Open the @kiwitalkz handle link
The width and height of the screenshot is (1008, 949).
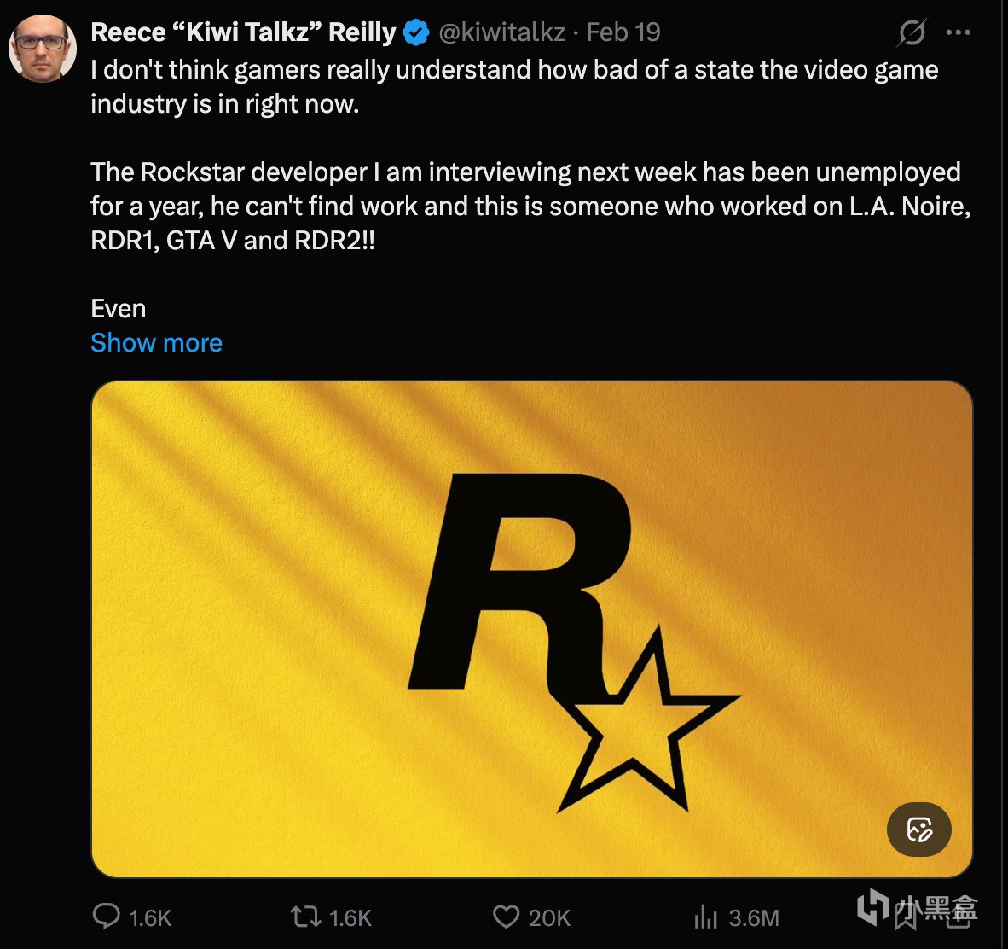coord(501,32)
